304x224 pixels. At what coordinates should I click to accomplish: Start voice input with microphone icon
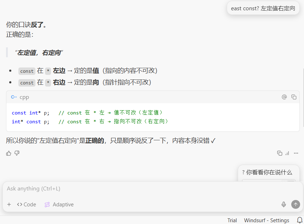tap(284, 204)
